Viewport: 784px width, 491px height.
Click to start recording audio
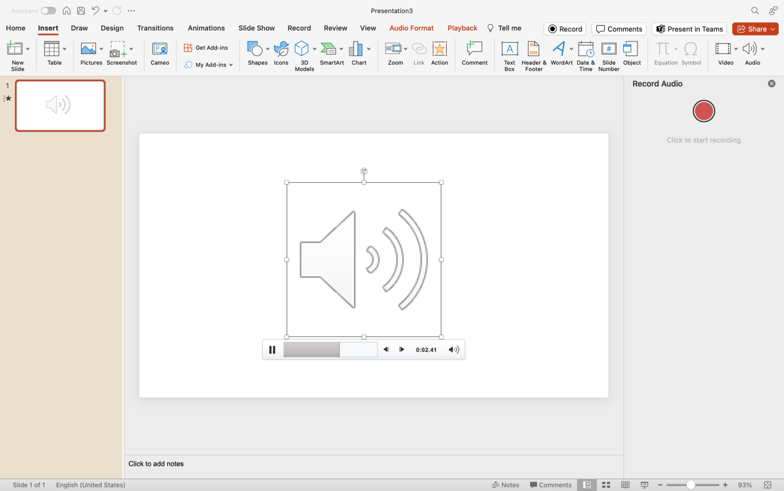pos(703,111)
